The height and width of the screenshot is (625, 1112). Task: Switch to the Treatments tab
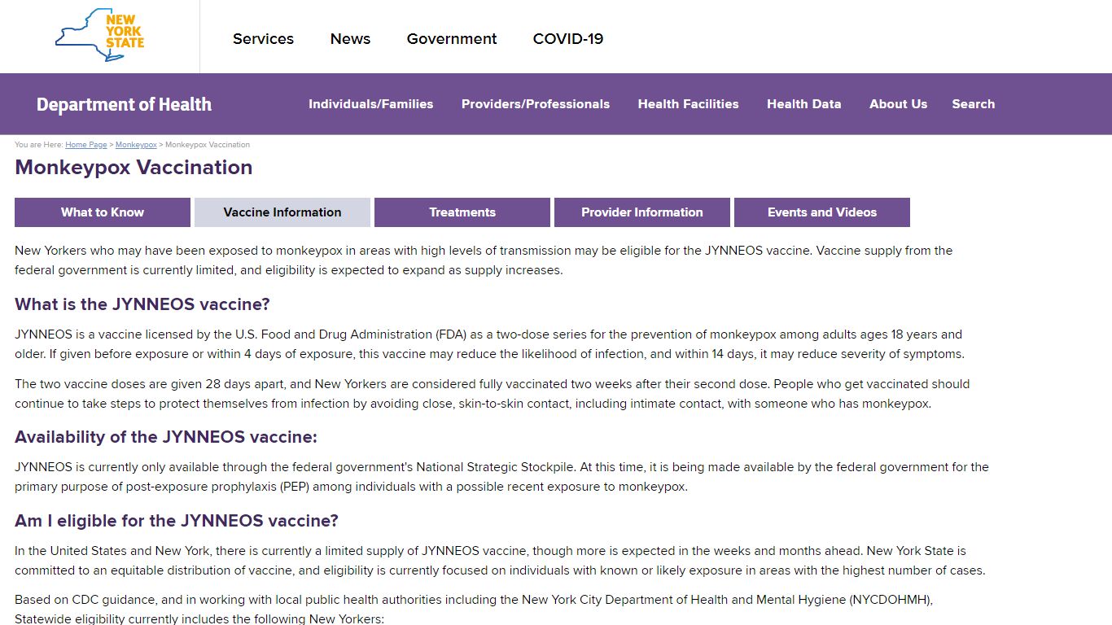tap(462, 212)
